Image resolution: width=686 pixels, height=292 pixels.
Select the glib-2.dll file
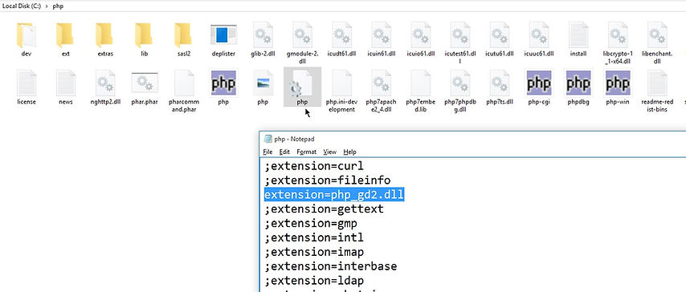pos(263,40)
